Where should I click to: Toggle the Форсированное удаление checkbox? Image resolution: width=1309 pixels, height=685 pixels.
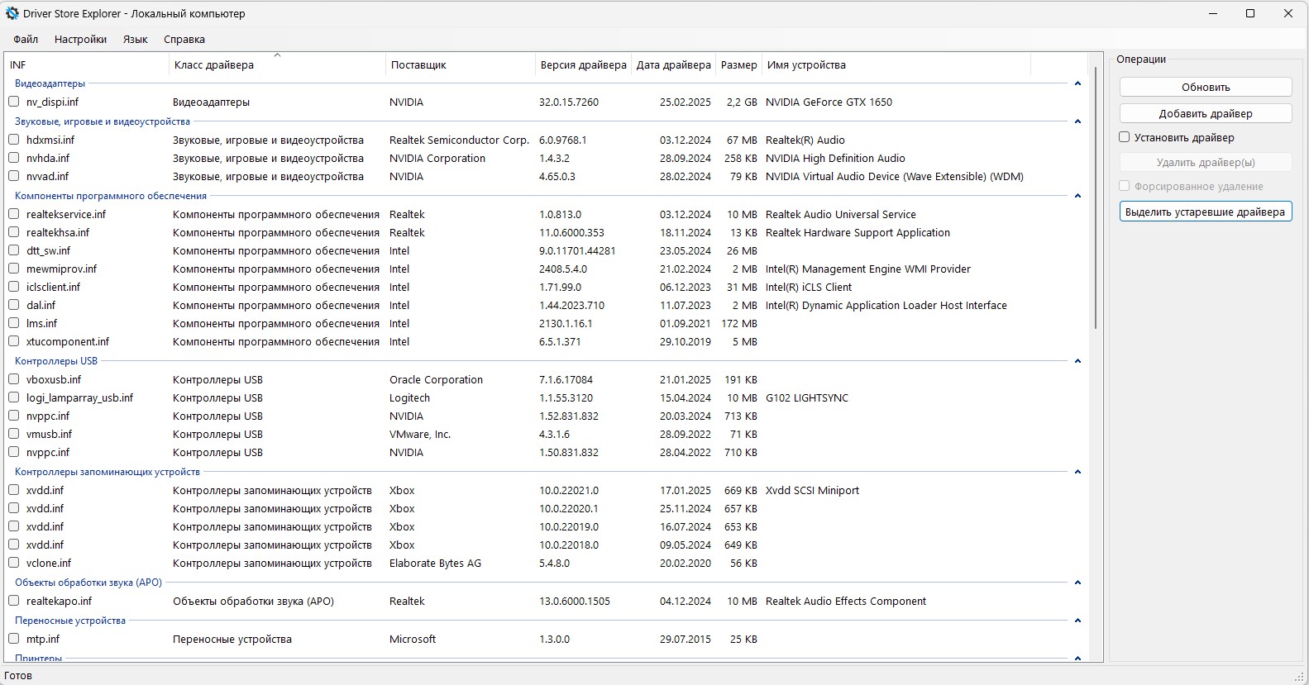pos(1125,186)
